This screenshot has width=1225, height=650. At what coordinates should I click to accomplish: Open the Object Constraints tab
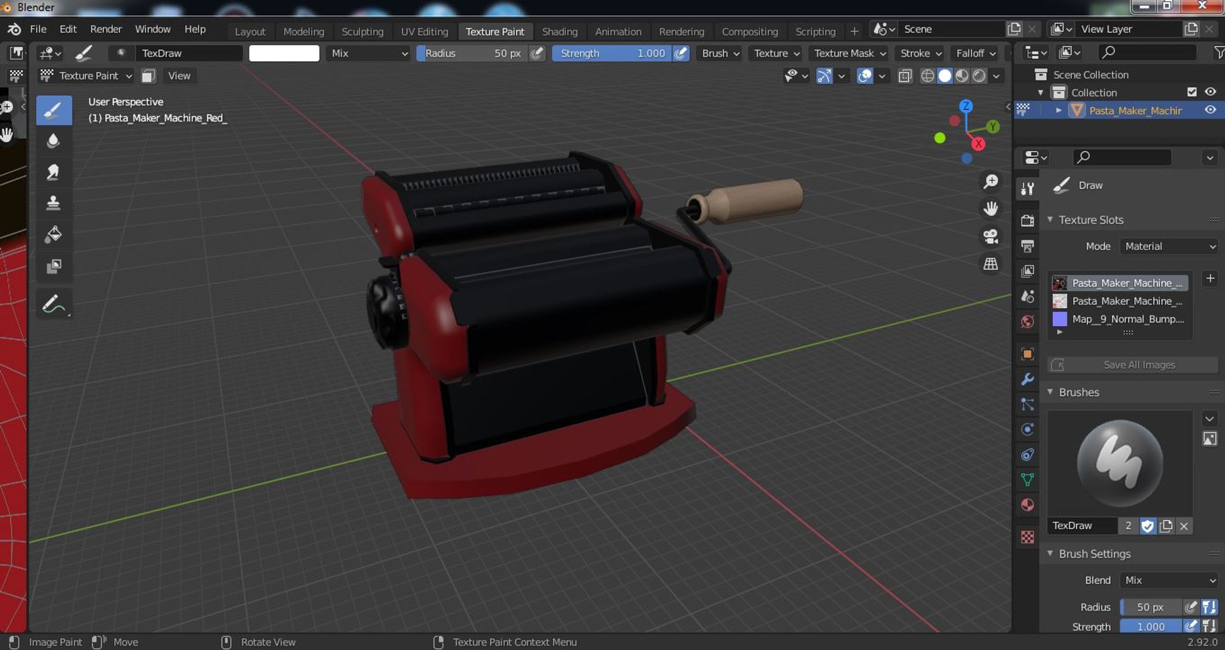coord(1027,454)
